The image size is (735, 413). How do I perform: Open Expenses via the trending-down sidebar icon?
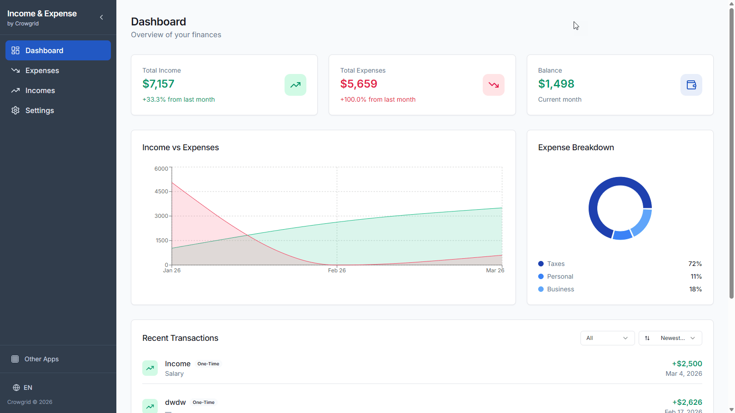pyautogui.click(x=15, y=70)
